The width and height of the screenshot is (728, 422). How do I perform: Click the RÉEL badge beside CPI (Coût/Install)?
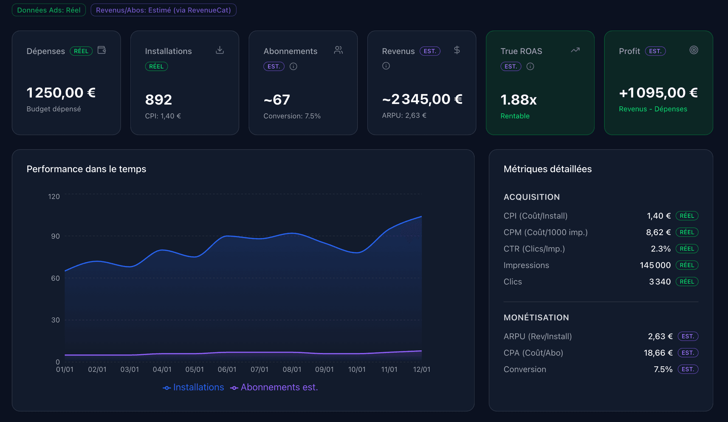687,216
